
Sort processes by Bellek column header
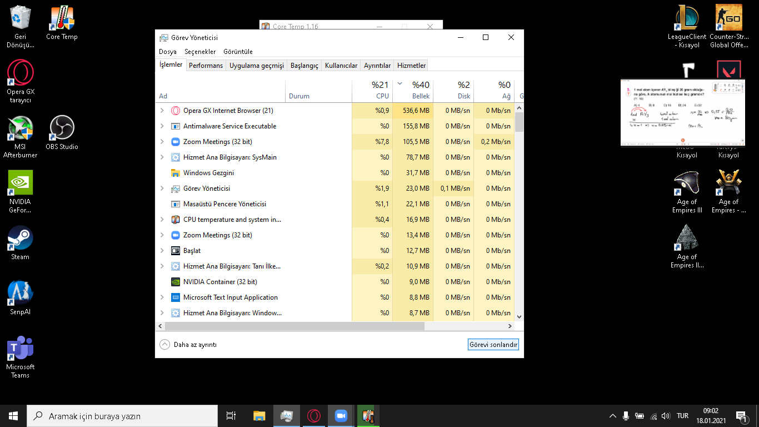[413, 91]
